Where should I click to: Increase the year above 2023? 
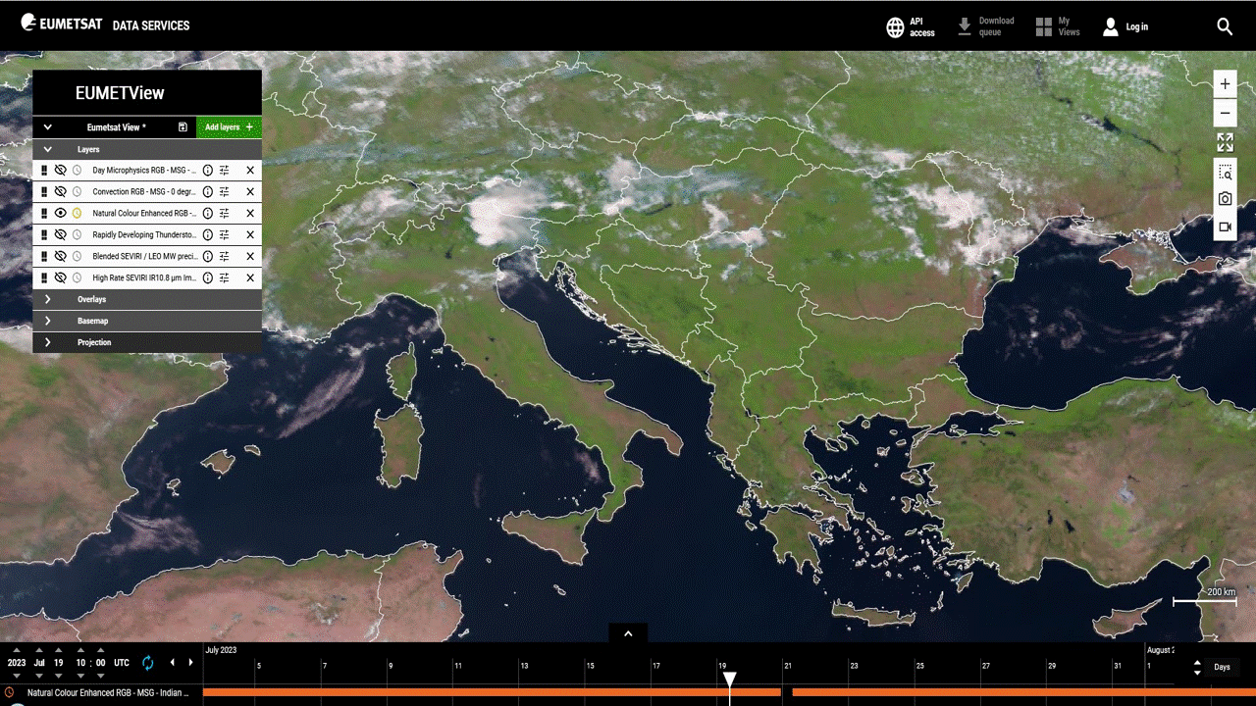coord(17,650)
